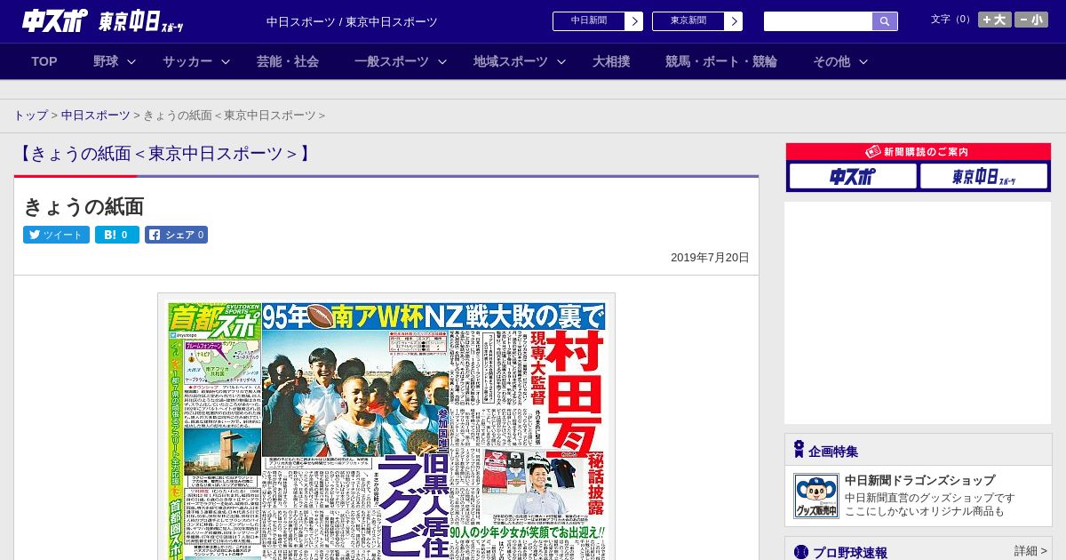
Task: Open the newspaper front page image
Action: [386, 427]
